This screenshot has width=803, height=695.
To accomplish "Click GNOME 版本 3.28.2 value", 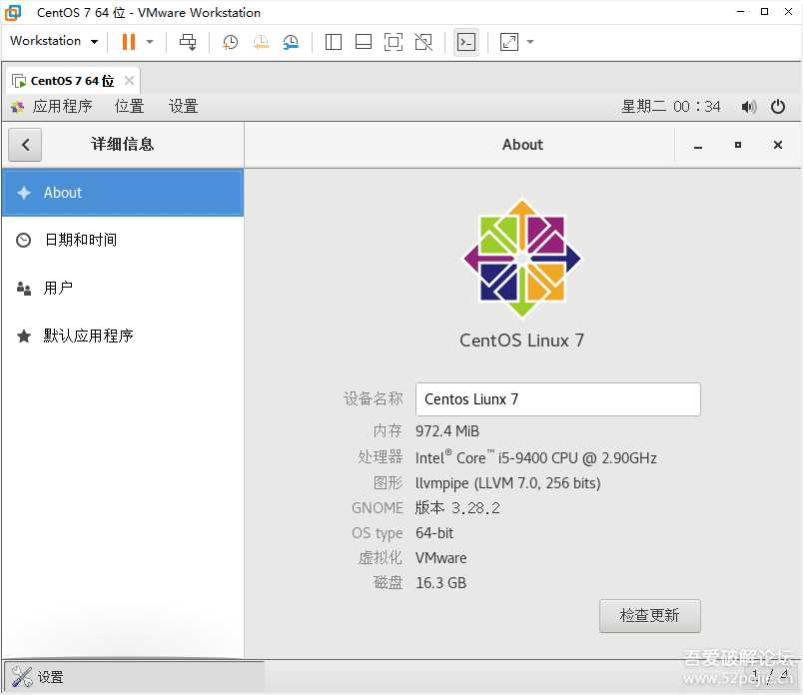I will (457, 508).
